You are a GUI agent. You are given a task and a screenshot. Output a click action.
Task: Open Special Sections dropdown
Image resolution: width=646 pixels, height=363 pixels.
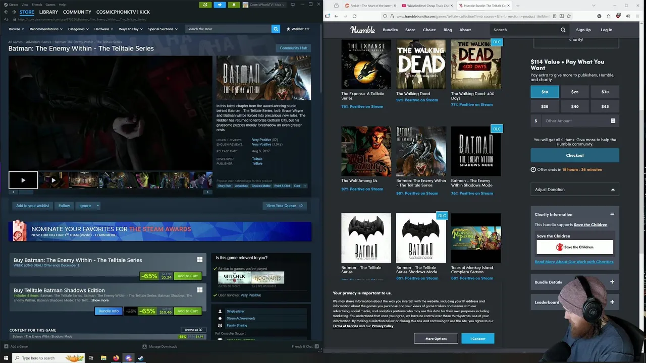tap(163, 29)
